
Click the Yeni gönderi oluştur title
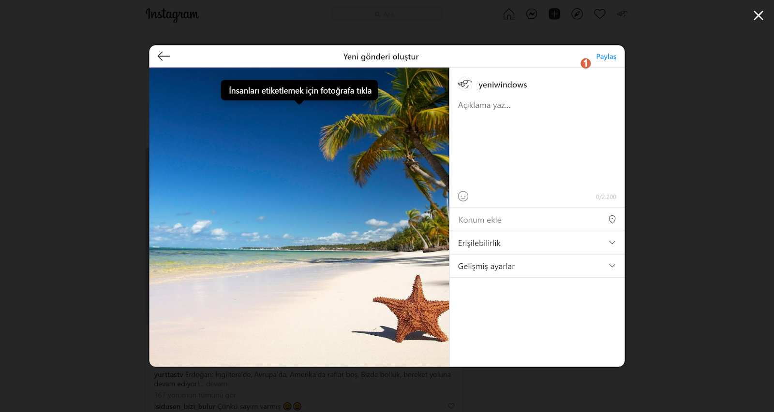point(381,57)
